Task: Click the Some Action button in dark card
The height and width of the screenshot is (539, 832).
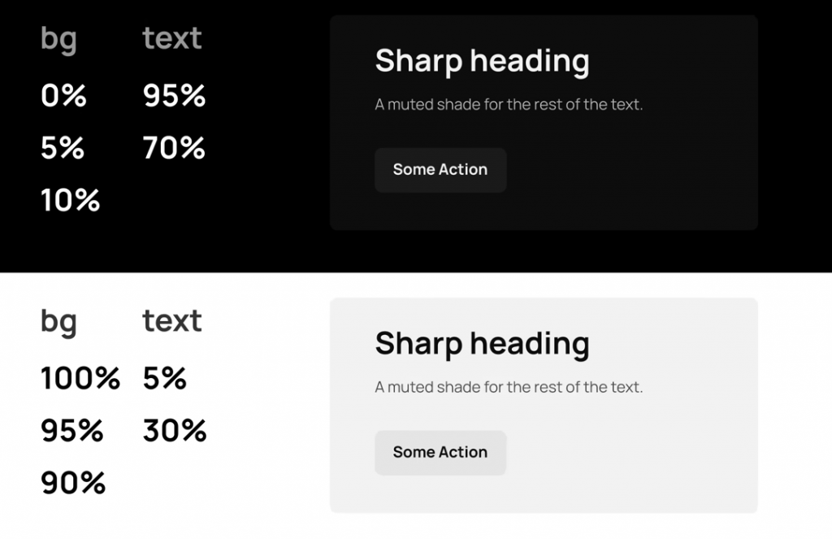Action: tap(440, 170)
